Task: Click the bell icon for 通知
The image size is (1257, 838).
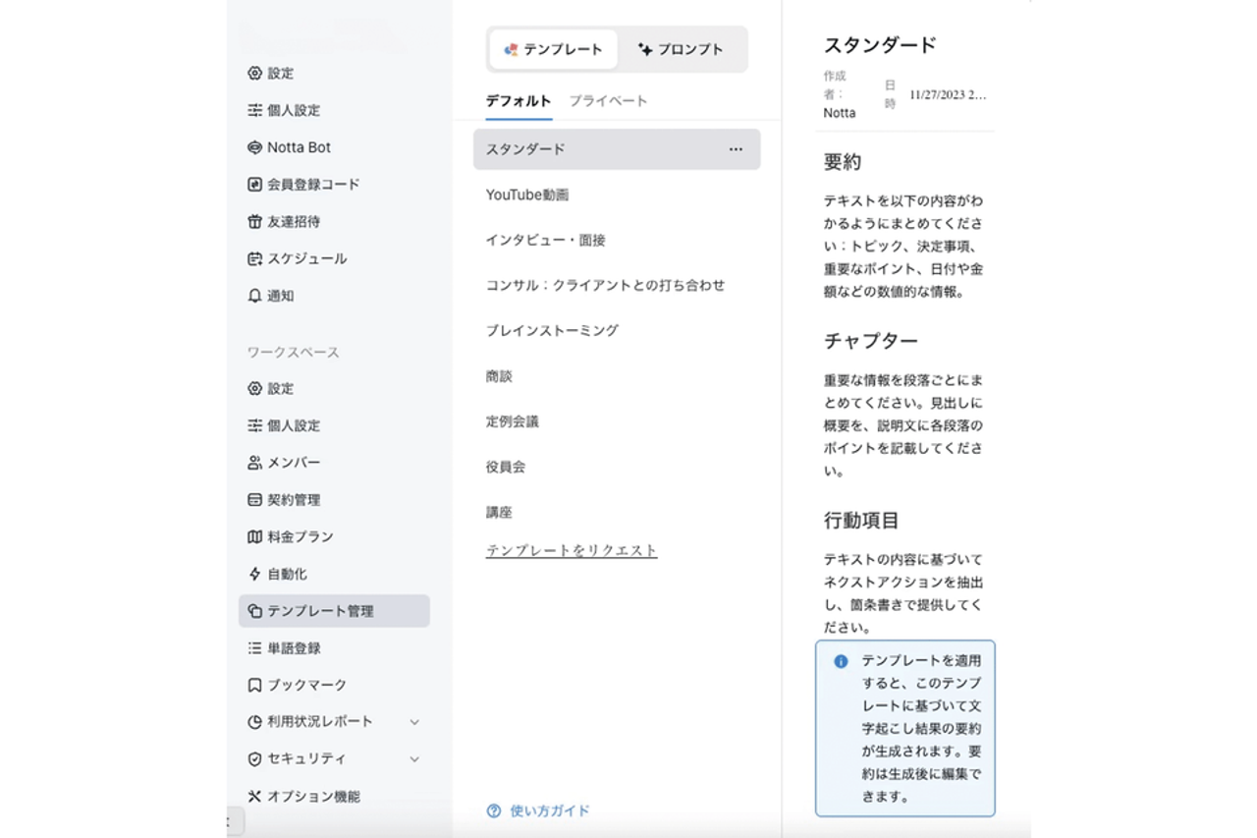Action: click(x=254, y=296)
